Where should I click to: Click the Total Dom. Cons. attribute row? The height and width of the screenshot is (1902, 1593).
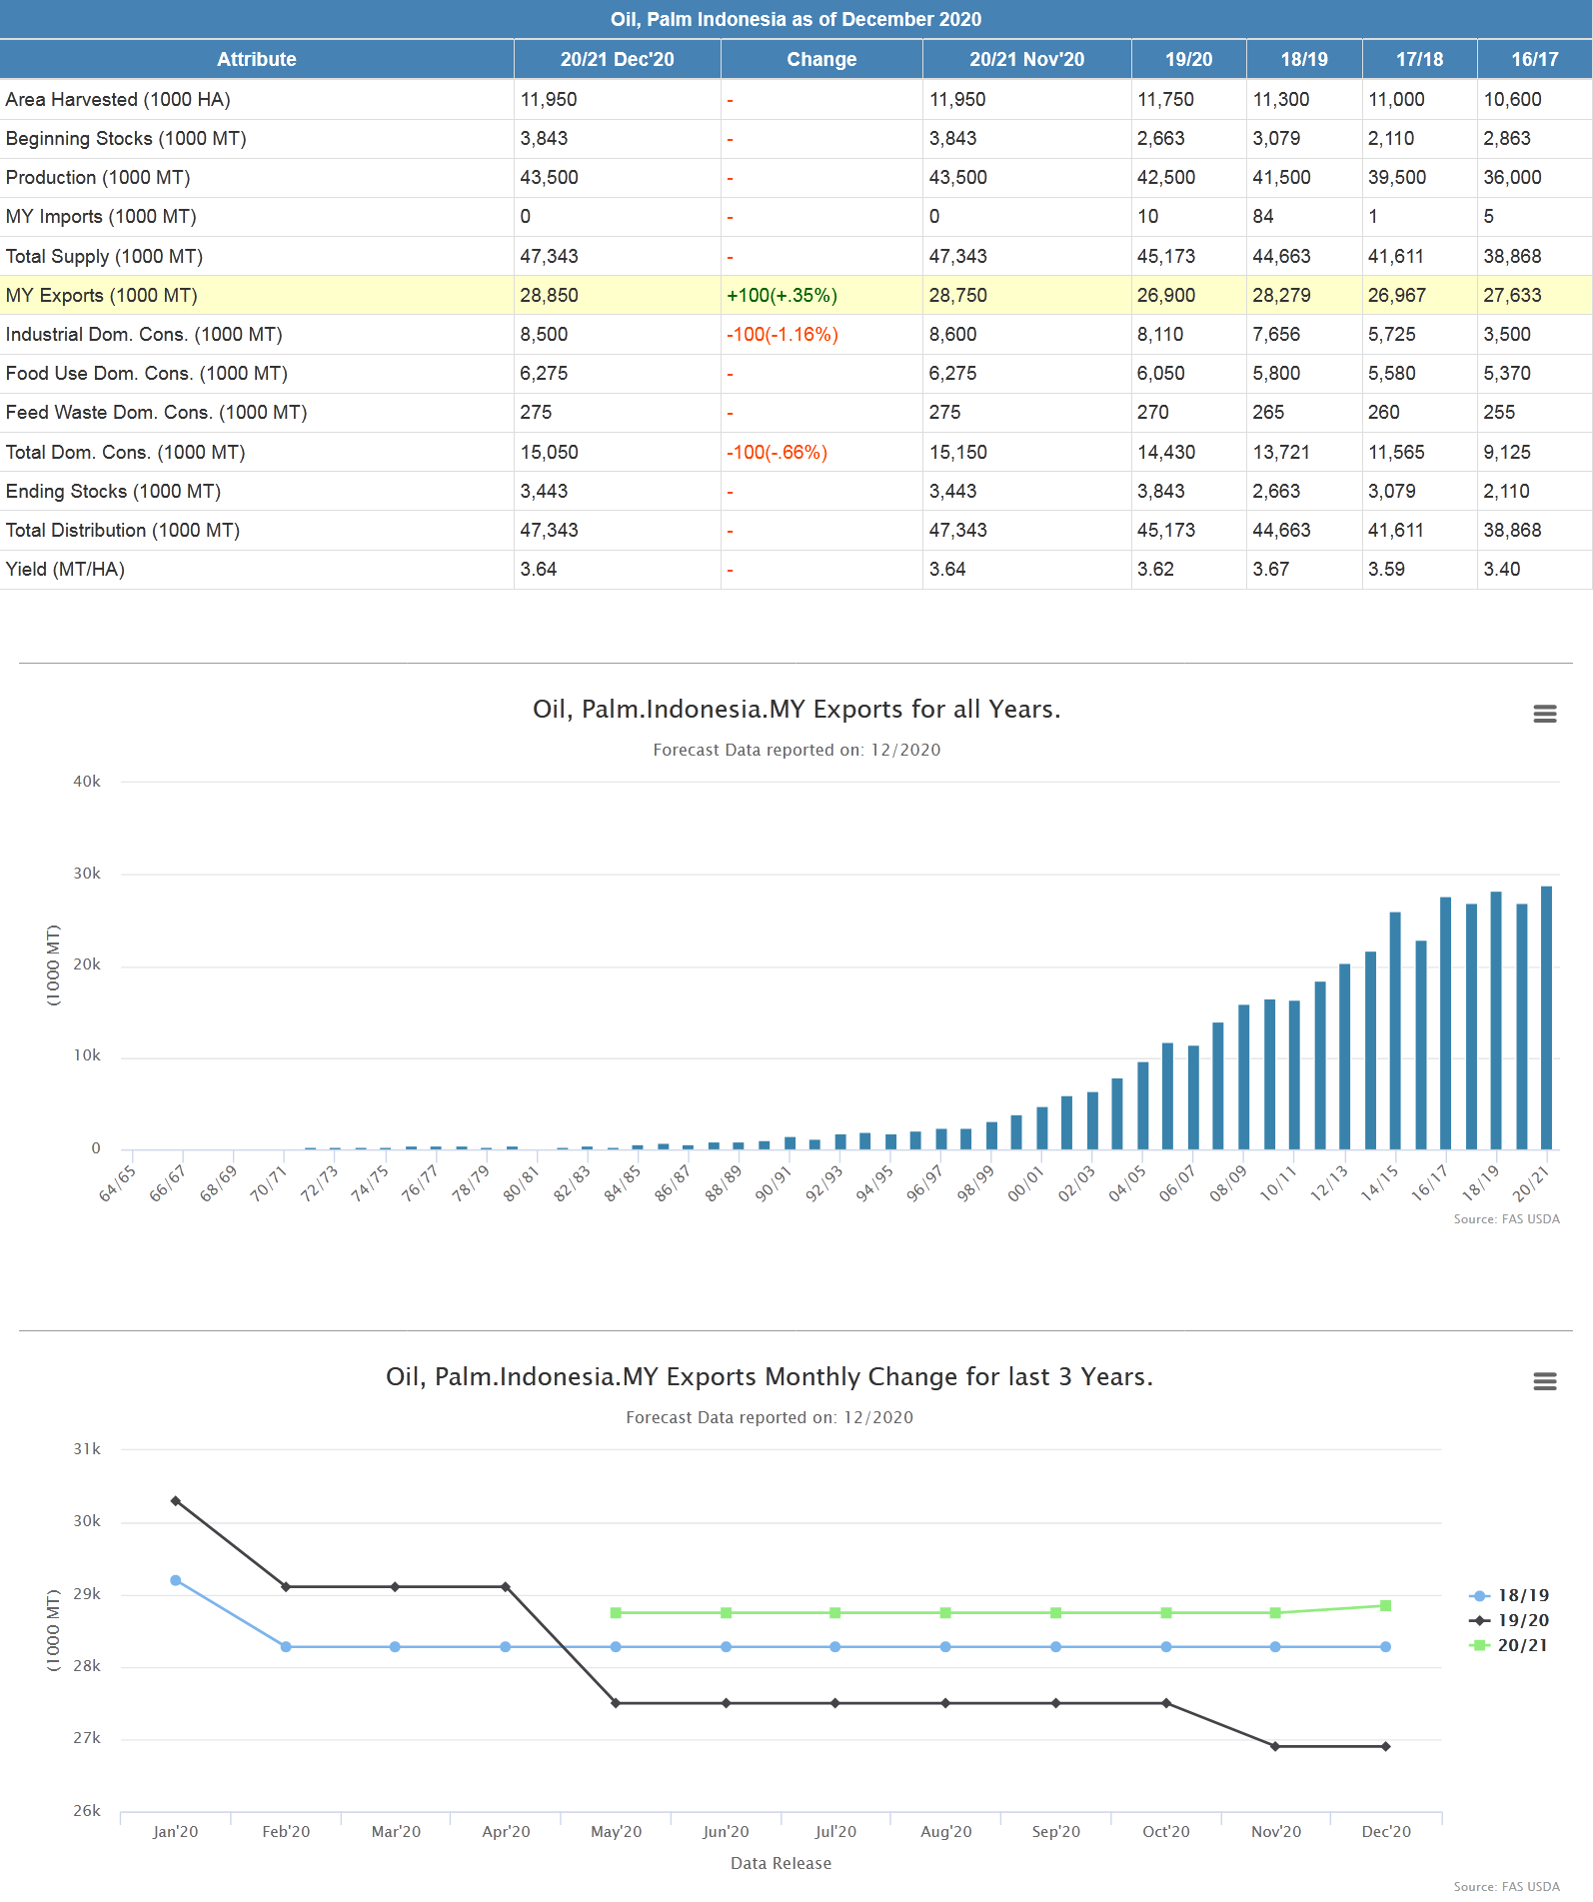(x=125, y=453)
